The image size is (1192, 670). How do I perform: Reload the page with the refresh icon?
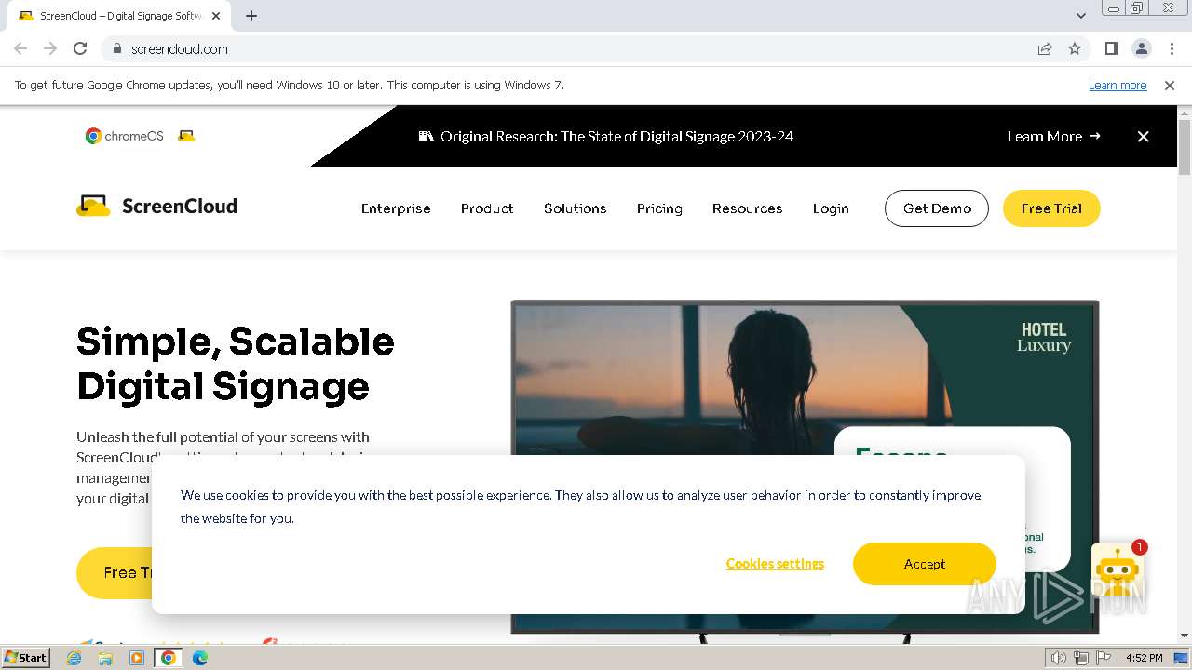tap(80, 48)
